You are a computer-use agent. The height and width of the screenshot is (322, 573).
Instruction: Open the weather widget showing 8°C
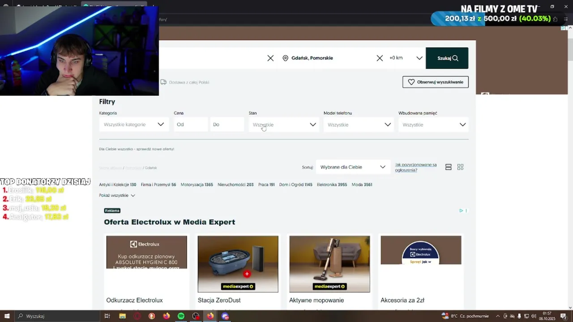coord(465,316)
